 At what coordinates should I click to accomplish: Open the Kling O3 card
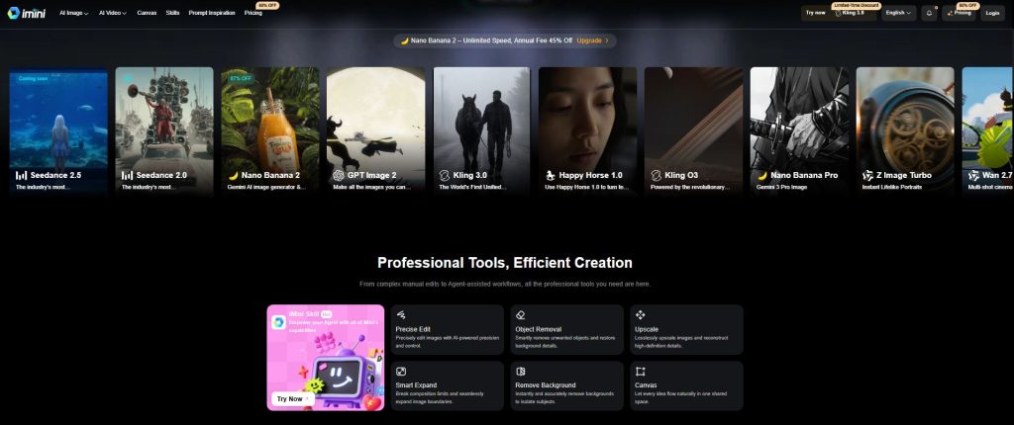pyautogui.click(x=693, y=131)
